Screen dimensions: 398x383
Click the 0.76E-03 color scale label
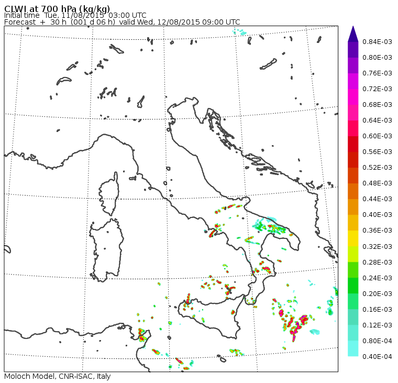tap(377, 73)
